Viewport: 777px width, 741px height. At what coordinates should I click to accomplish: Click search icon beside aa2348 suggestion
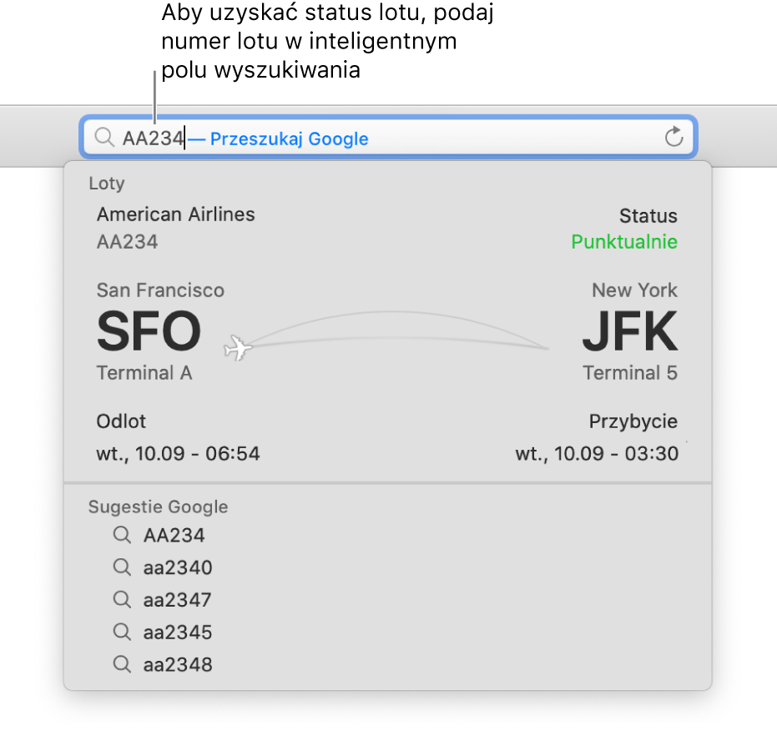tap(122, 664)
